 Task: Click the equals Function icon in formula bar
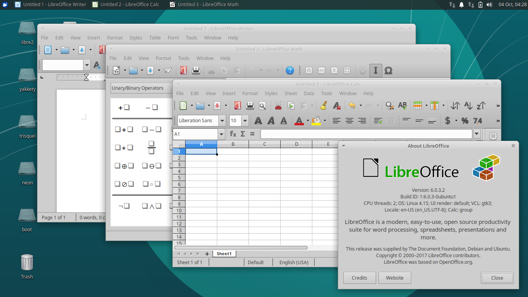[x=252, y=134]
